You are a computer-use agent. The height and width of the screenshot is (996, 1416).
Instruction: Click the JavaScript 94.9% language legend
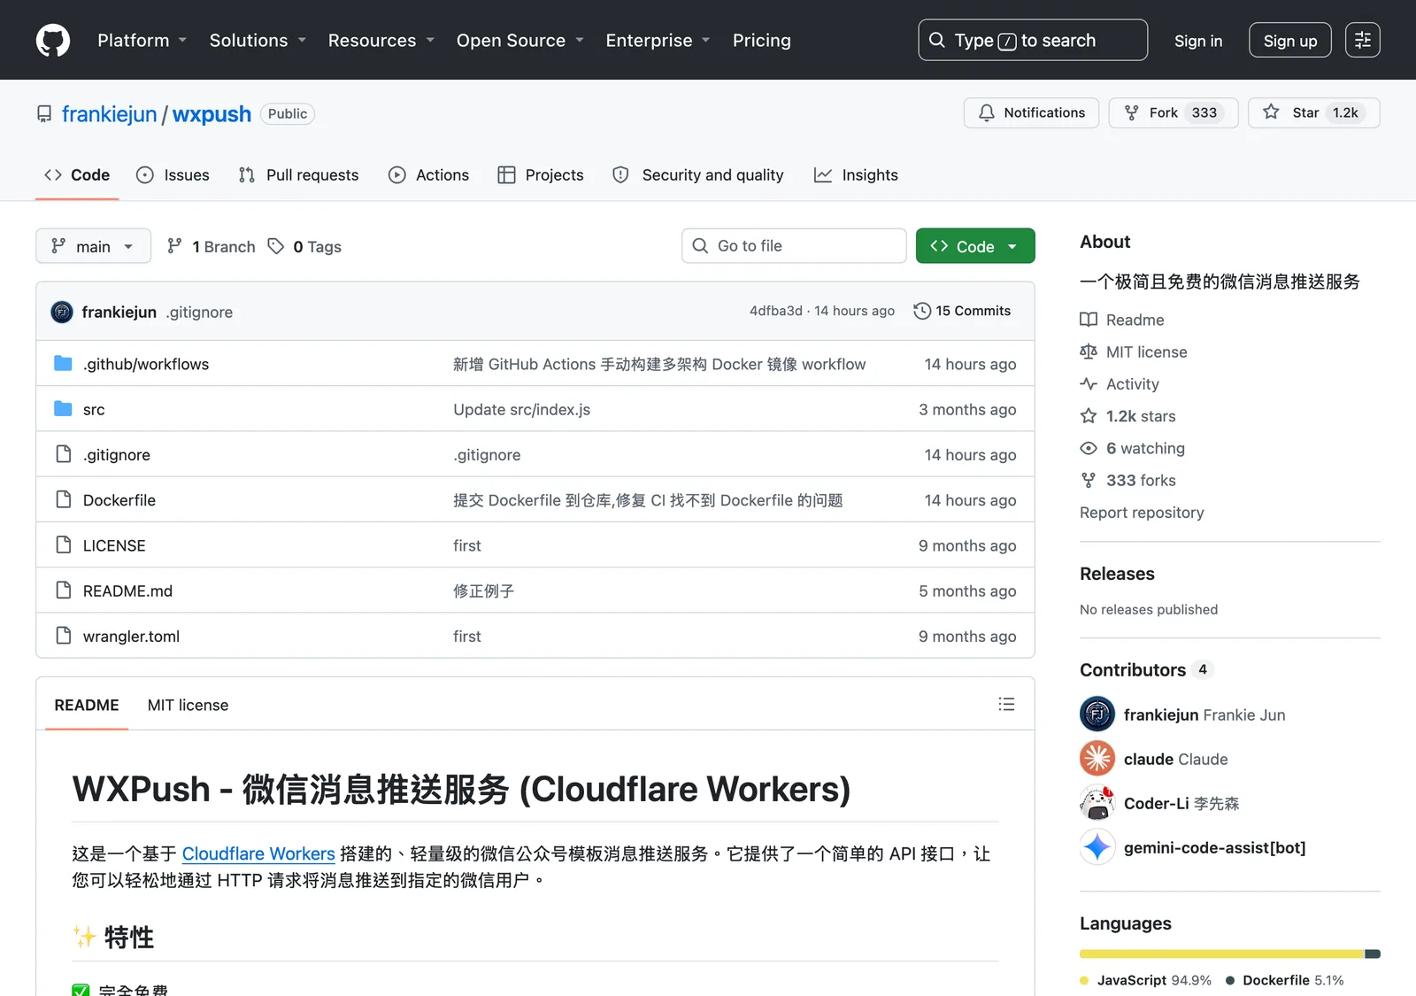1146,980
